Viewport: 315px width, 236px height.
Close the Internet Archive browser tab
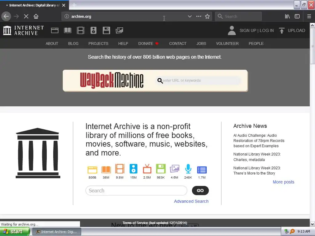[x=64, y=5]
